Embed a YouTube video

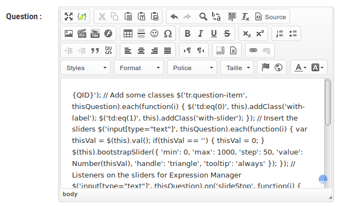(95, 33)
